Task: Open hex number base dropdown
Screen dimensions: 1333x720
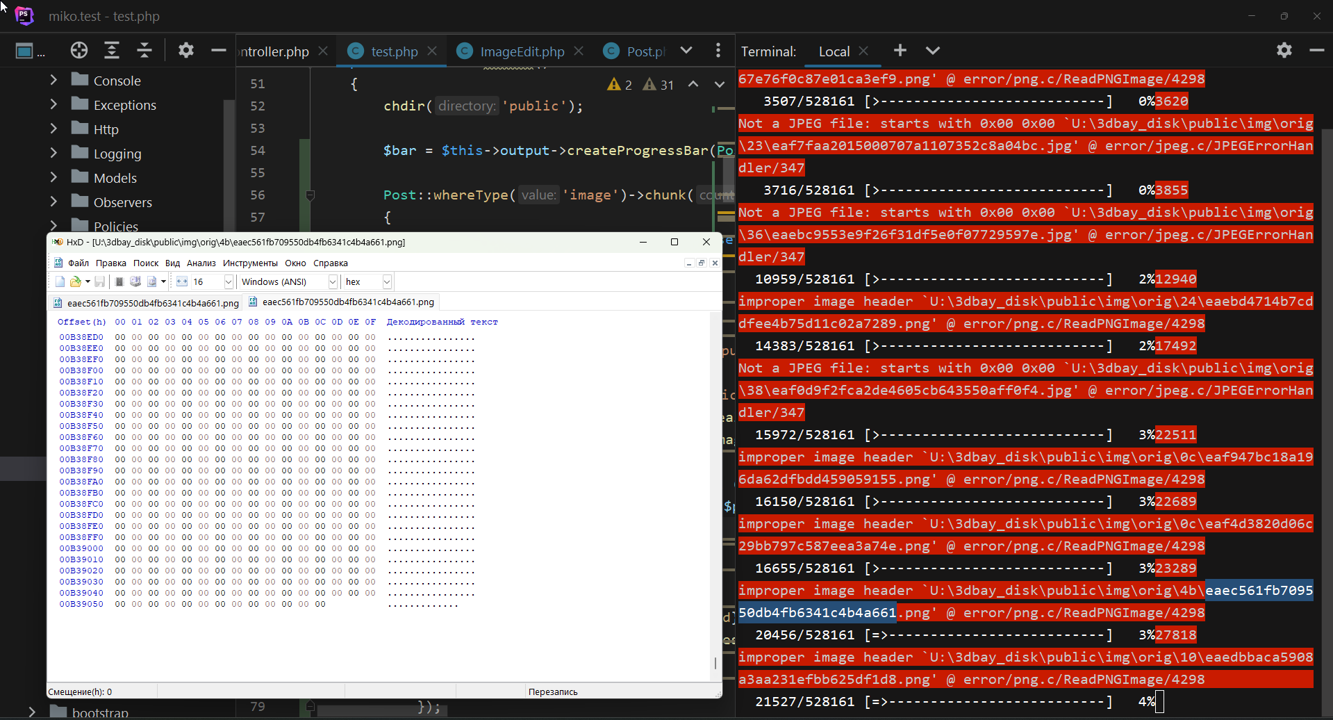Action: 387,281
